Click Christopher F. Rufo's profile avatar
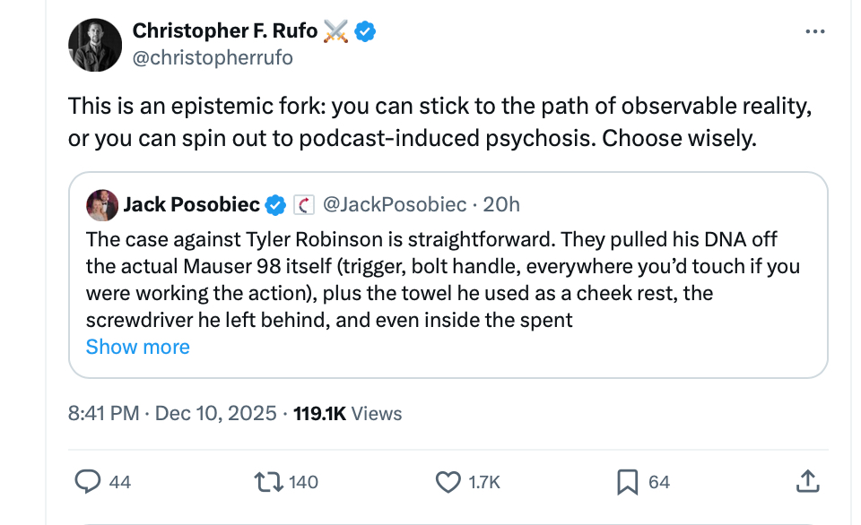The height and width of the screenshot is (525, 861). (95, 45)
